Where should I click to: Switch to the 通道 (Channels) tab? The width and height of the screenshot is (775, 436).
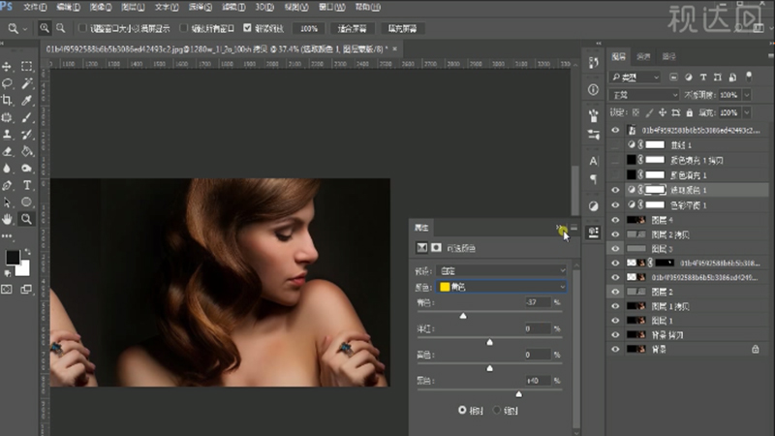(643, 56)
